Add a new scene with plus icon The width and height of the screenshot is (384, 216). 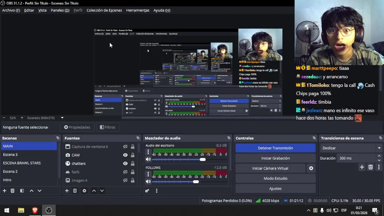4,191
